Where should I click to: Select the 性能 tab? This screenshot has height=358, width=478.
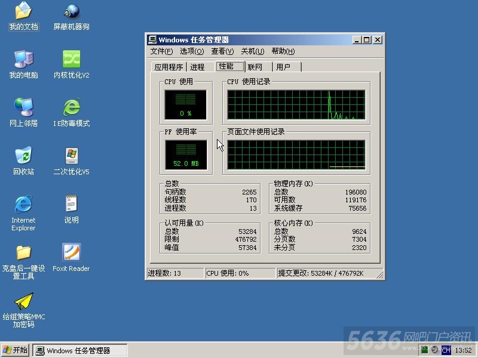tap(230, 66)
